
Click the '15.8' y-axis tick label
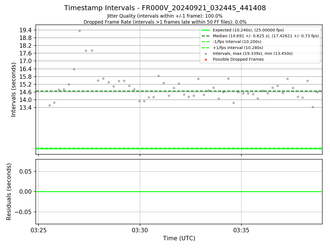[25, 77]
